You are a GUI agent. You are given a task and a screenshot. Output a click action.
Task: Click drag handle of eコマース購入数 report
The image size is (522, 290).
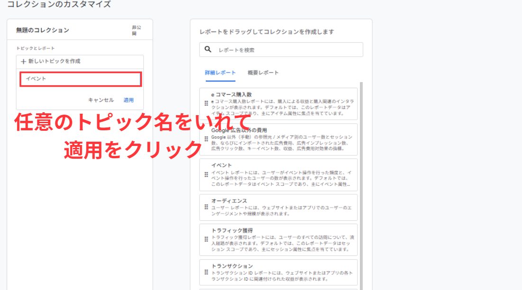pyautogui.click(x=206, y=103)
